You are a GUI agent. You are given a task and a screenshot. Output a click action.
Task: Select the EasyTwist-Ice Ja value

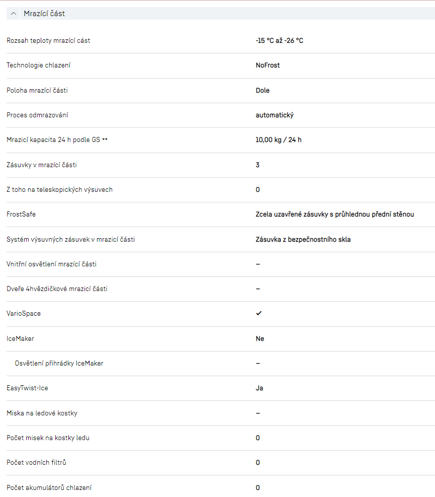(x=259, y=388)
